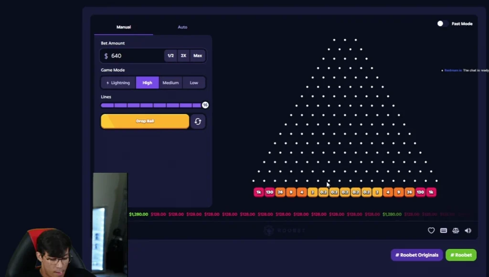The height and width of the screenshot is (277, 489).
Task: Choose High game mode
Action: click(x=147, y=83)
